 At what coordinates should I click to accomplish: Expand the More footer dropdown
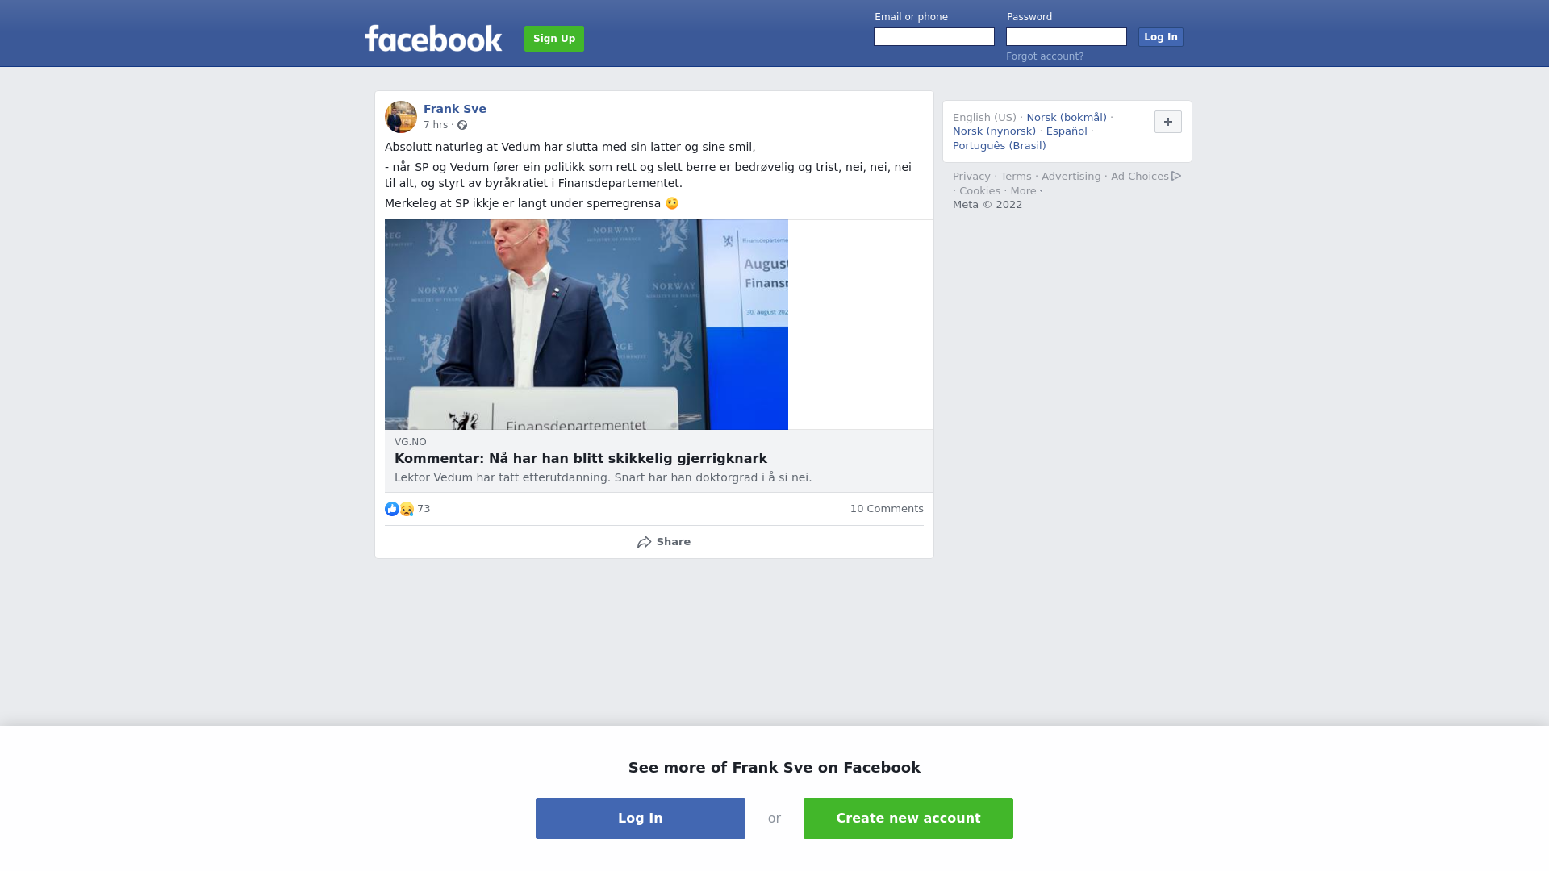(x=1027, y=191)
